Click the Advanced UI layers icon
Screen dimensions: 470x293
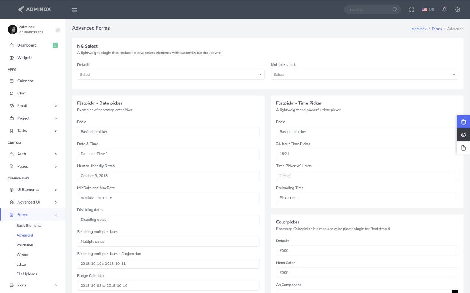pyautogui.click(x=11, y=202)
